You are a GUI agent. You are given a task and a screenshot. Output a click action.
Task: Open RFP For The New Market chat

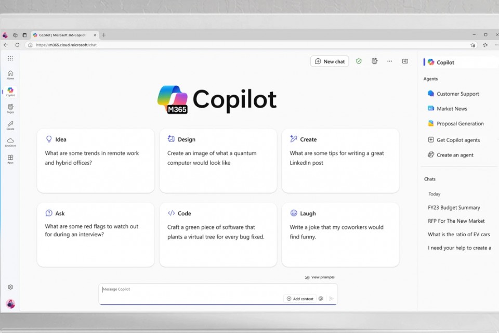coord(456,221)
